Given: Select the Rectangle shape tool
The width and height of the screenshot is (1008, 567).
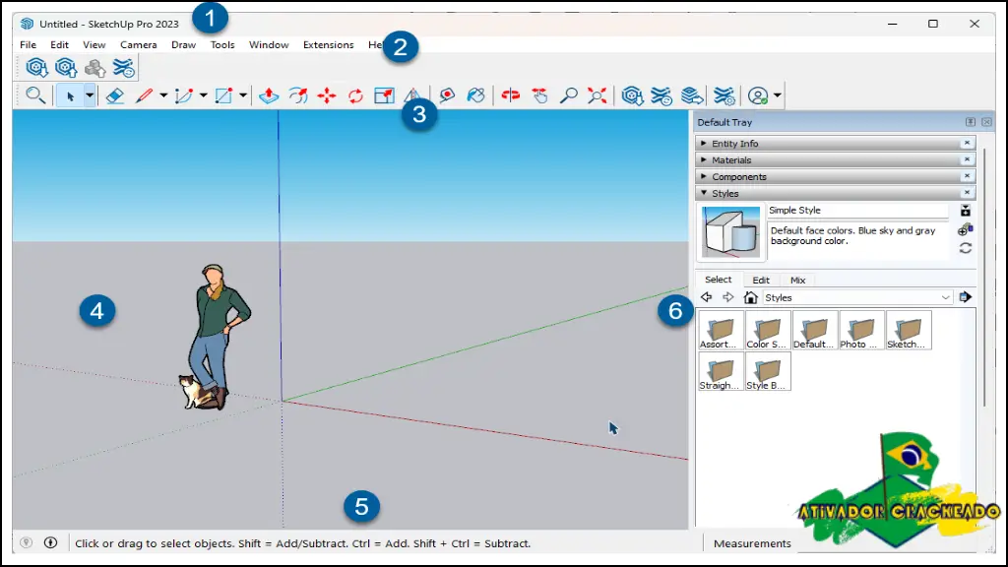Looking at the screenshot, I should pyautogui.click(x=223, y=95).
